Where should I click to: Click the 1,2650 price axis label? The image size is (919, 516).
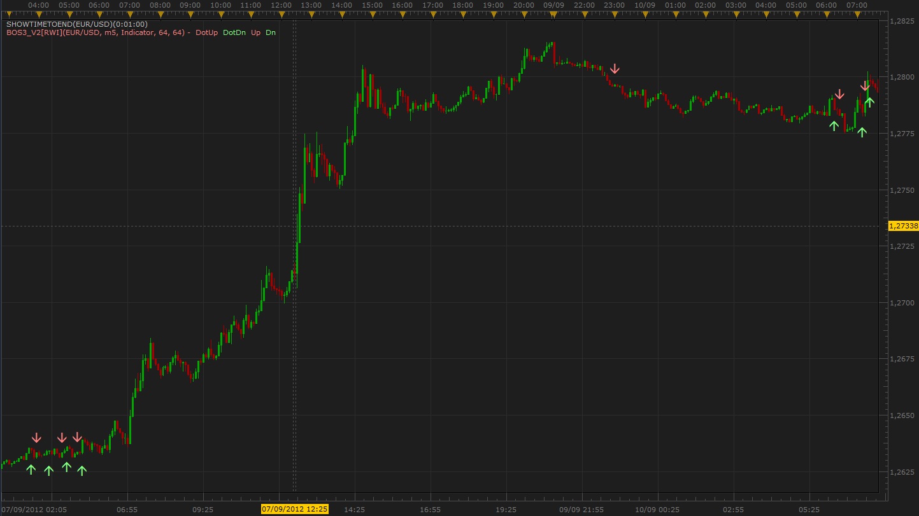[901, 415]
